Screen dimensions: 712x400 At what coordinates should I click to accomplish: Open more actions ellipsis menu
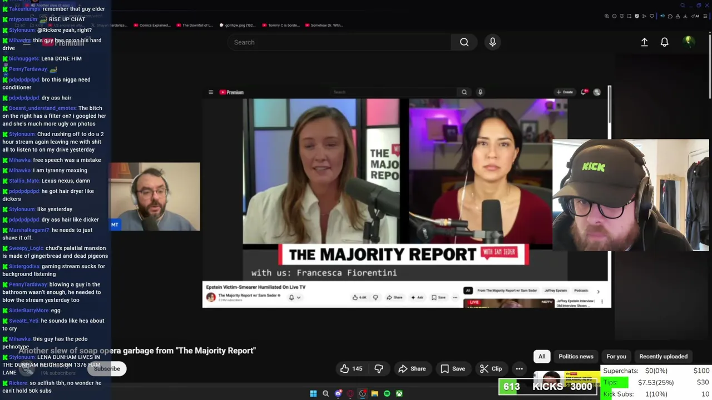tap(519, 368)
